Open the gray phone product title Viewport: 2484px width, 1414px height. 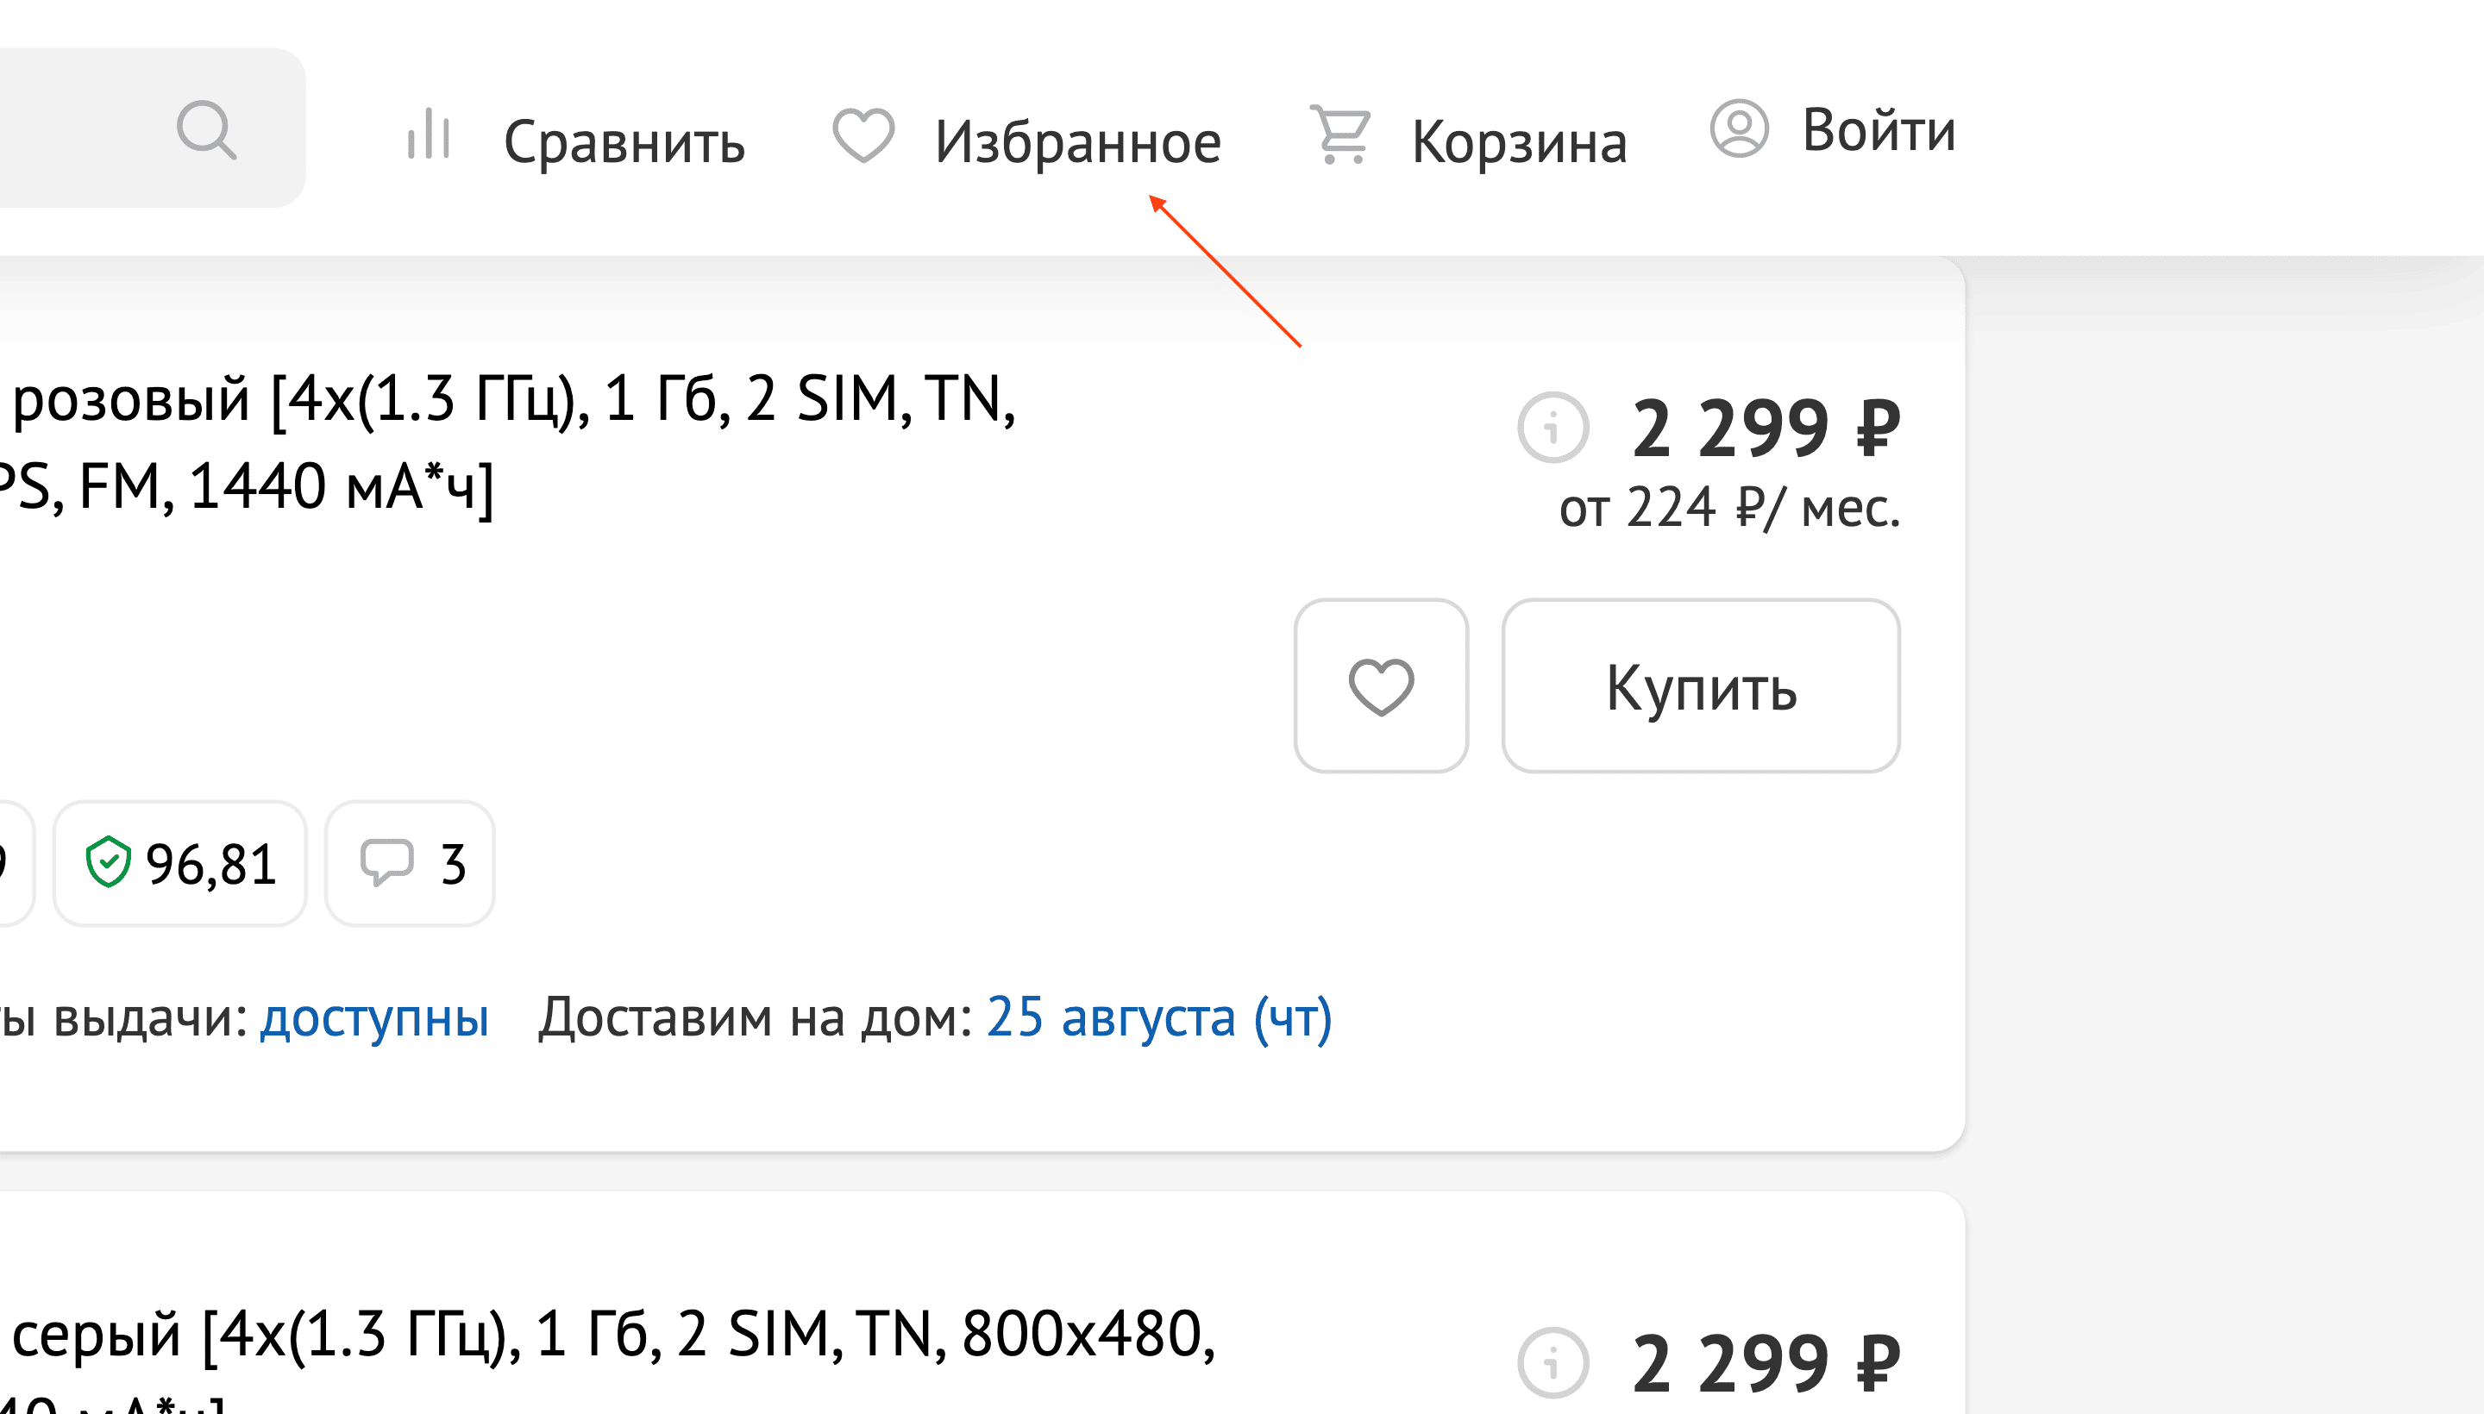(x=612, y=1336)
